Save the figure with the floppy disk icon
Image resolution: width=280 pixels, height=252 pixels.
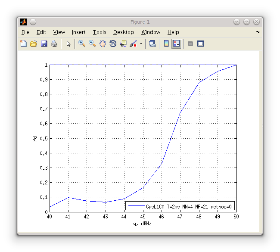coord(44,44)
